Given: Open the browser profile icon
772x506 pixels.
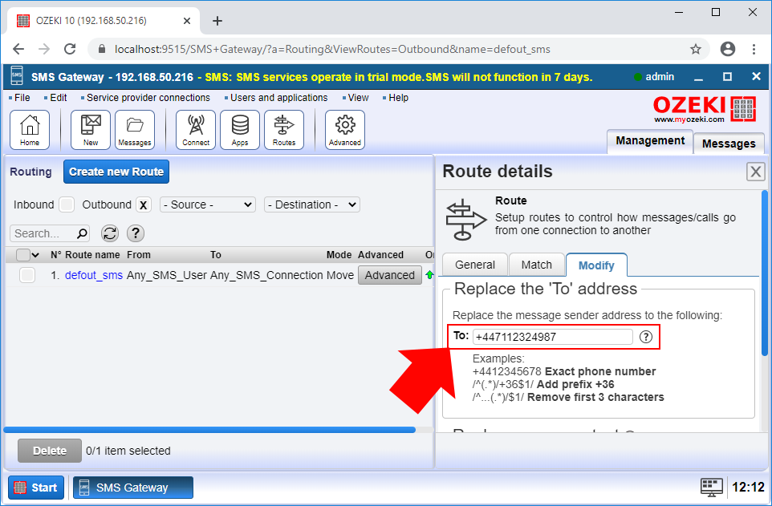Looking at the screenshot, I should [728, 49].
